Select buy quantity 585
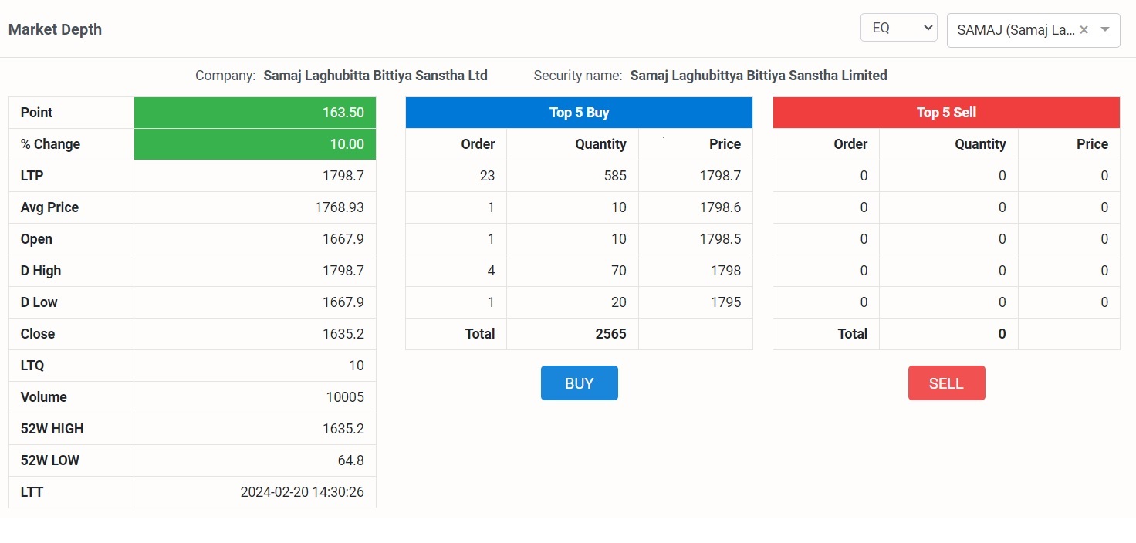Screen dimensions: 1136x543 (615, 176)
